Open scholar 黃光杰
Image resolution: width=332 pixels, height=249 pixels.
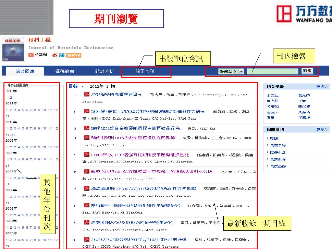click(304, 95)
